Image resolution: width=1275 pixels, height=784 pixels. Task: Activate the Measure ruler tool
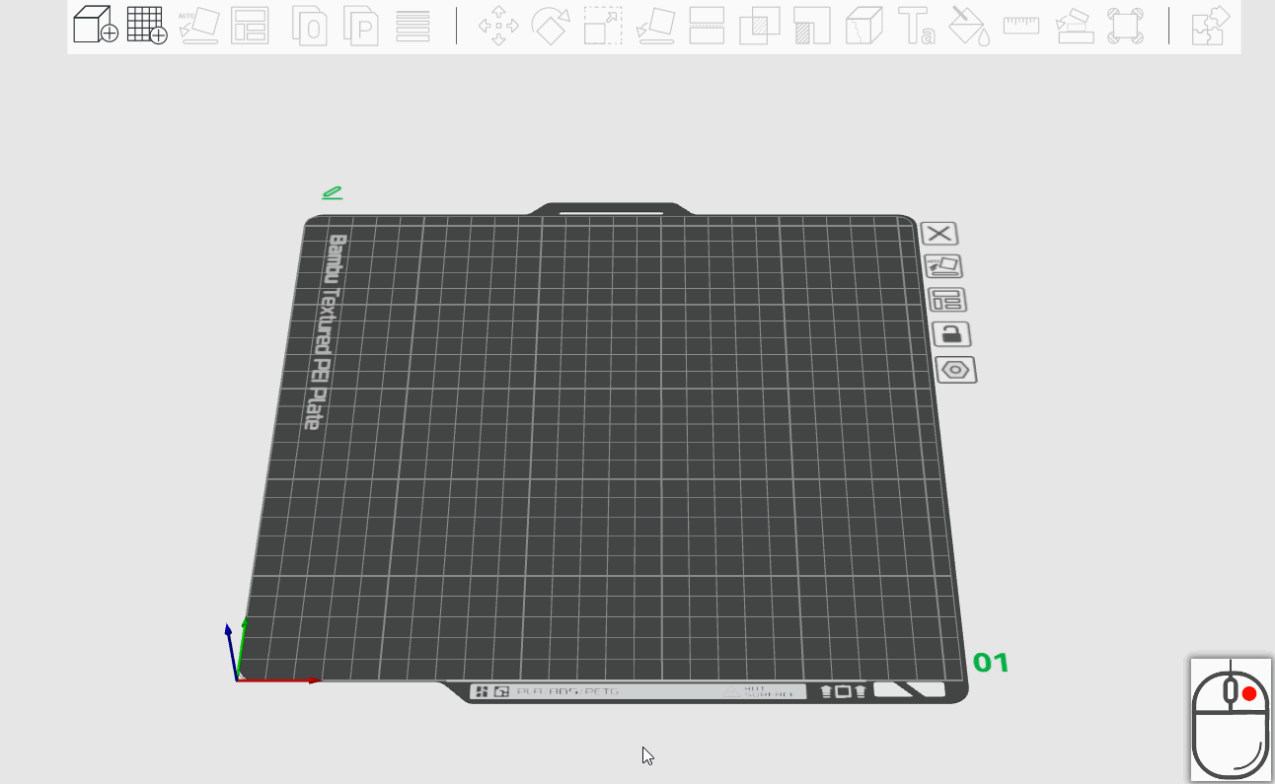pos(1021,26)
